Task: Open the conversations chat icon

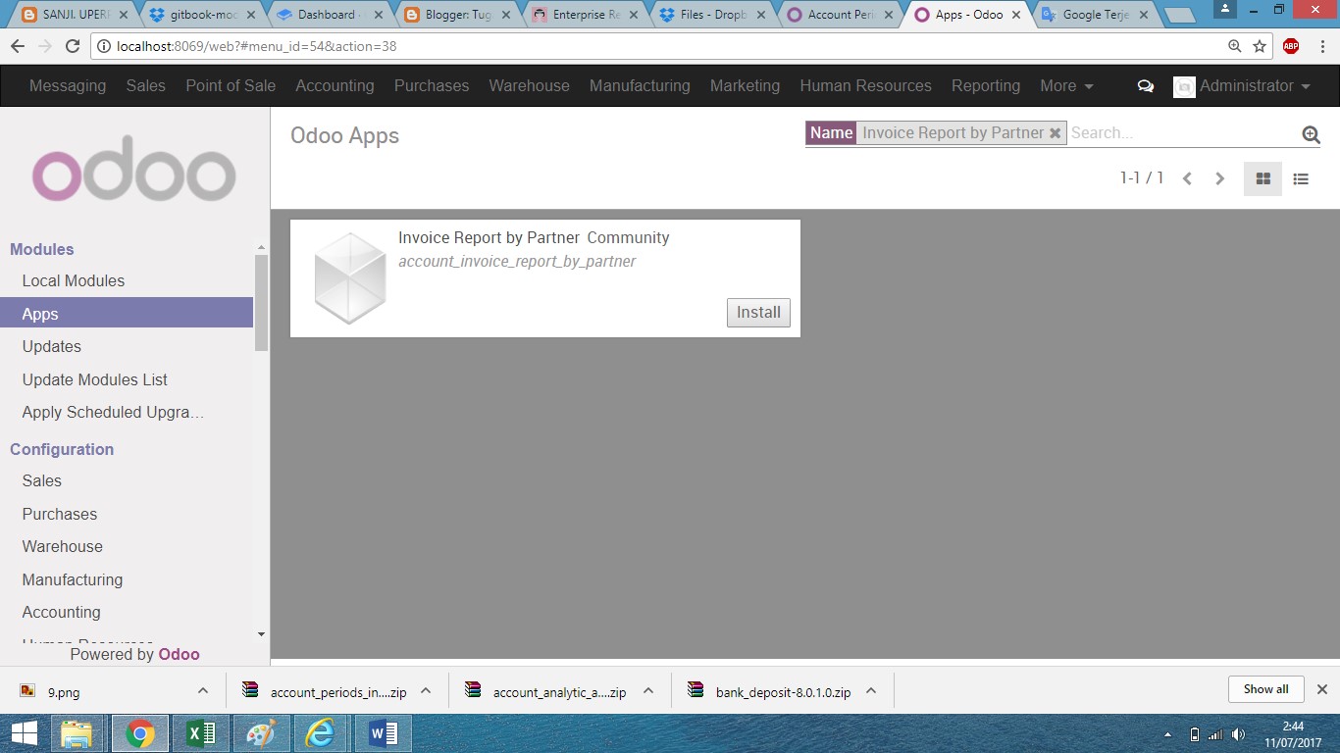Action: coord(1145,86)
